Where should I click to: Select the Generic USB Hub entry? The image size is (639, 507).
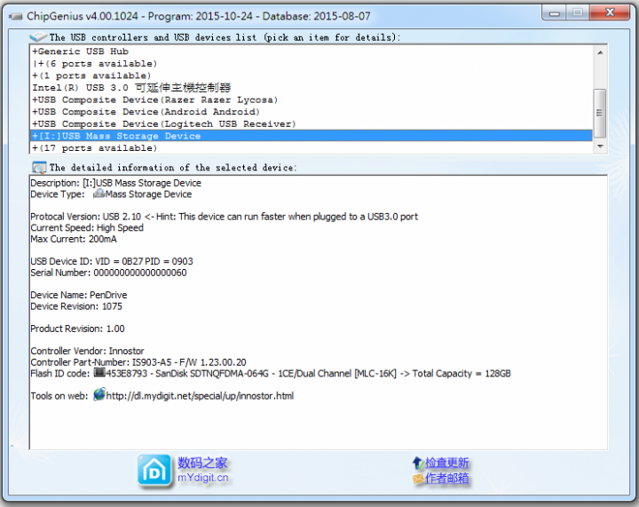pos(312,51)
